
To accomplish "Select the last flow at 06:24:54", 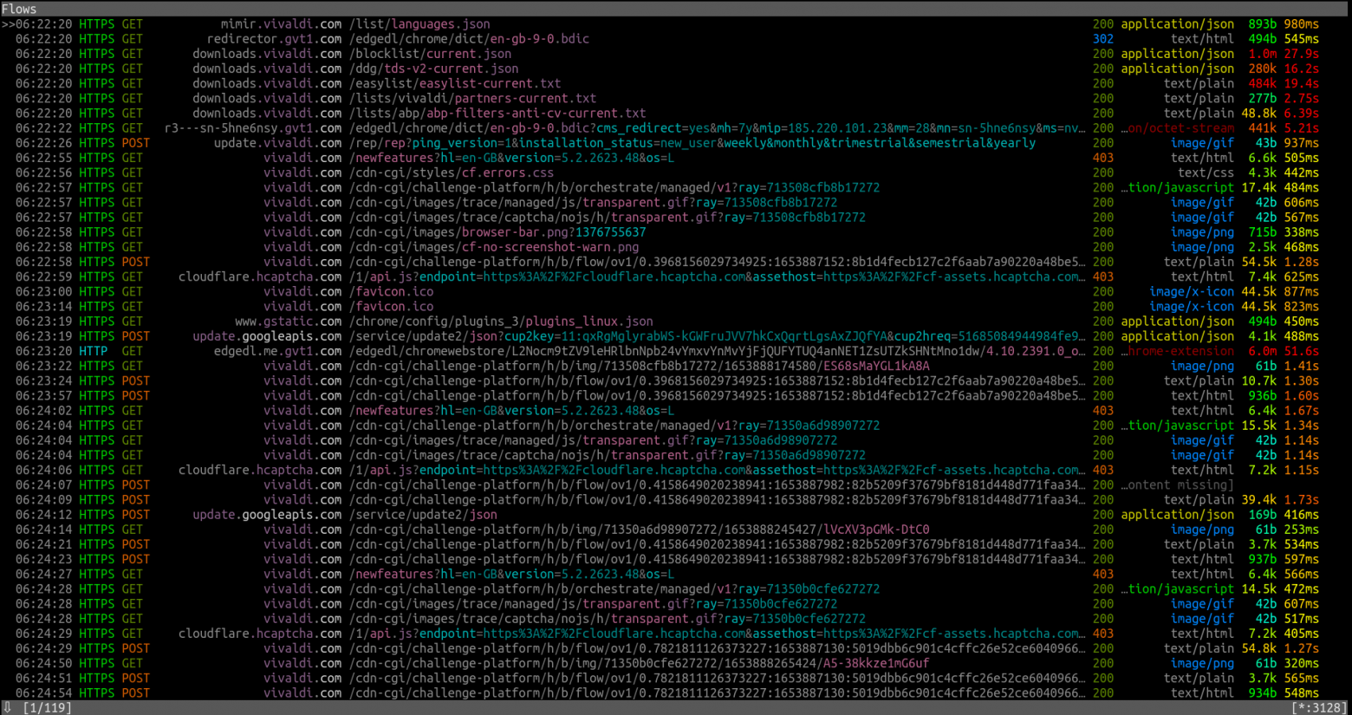I will (676, 693).
